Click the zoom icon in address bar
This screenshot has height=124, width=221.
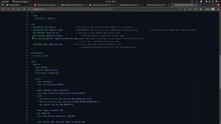click(x=180, y=9)
